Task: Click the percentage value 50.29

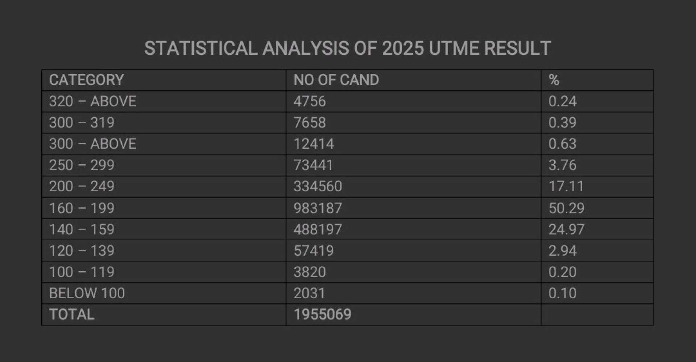Action: [x=566, y=208]
